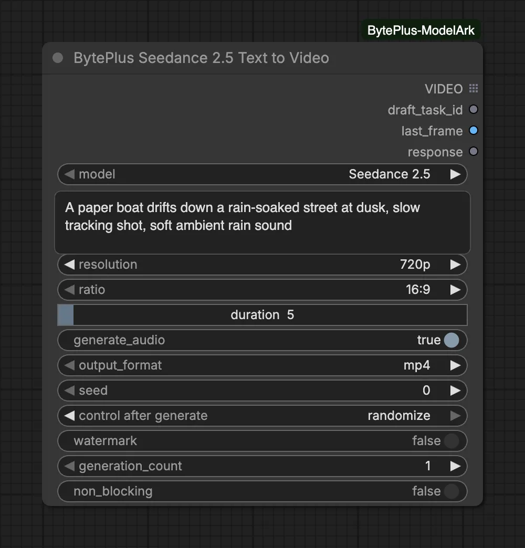This screenshot has height=548, width=525.
Task: Click the left arrow on ratio
Action: [69, 290]
